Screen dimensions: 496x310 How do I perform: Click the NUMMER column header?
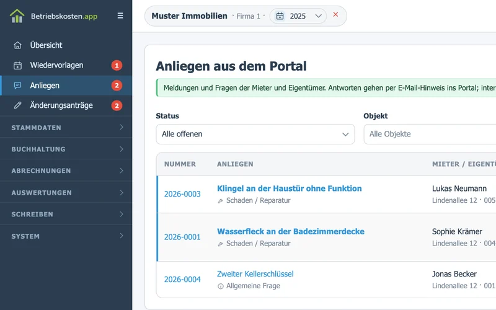(180, 164)
